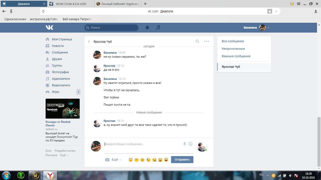
Task: Click the camera attach photo icon
Action: pyautogui.click(x=107, y=159)
